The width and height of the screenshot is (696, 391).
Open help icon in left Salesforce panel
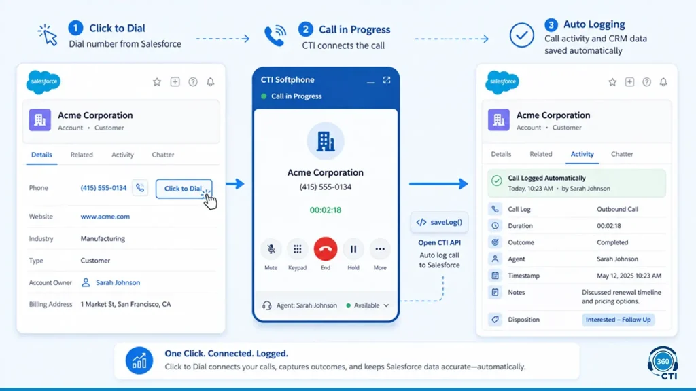pos(192,81)
